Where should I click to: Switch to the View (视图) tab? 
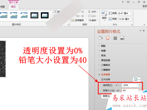2,7
